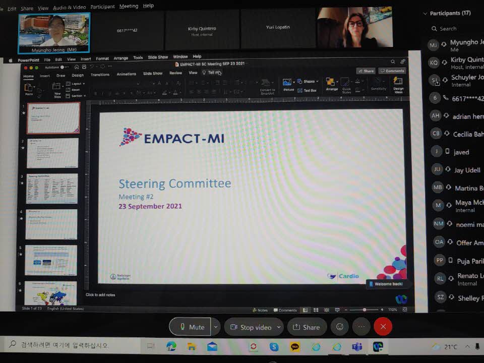
Task: Insert a Picture from the ribbon
Action: click(x=288, y=85)
